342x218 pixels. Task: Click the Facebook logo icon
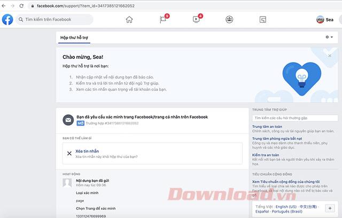click(x=7, y=19)
